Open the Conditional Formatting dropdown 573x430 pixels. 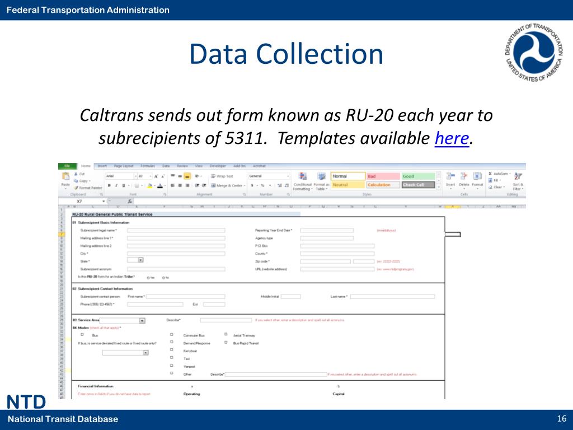coord(303,181)
